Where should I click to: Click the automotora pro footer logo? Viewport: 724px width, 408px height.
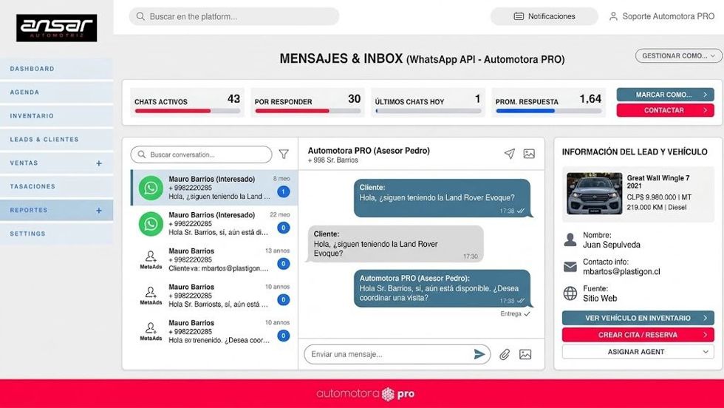365,394
